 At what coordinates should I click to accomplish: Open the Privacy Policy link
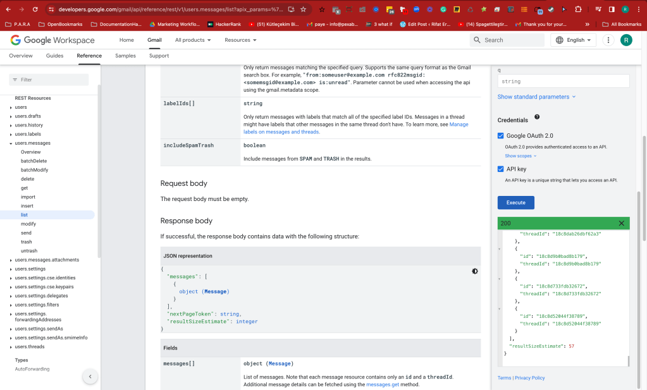coord(530,378)
